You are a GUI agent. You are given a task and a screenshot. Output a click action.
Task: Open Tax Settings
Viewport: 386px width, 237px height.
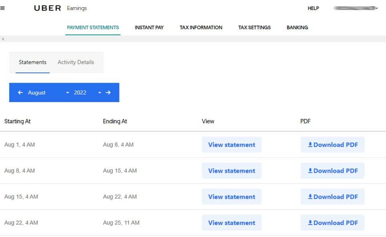[254, 27]
